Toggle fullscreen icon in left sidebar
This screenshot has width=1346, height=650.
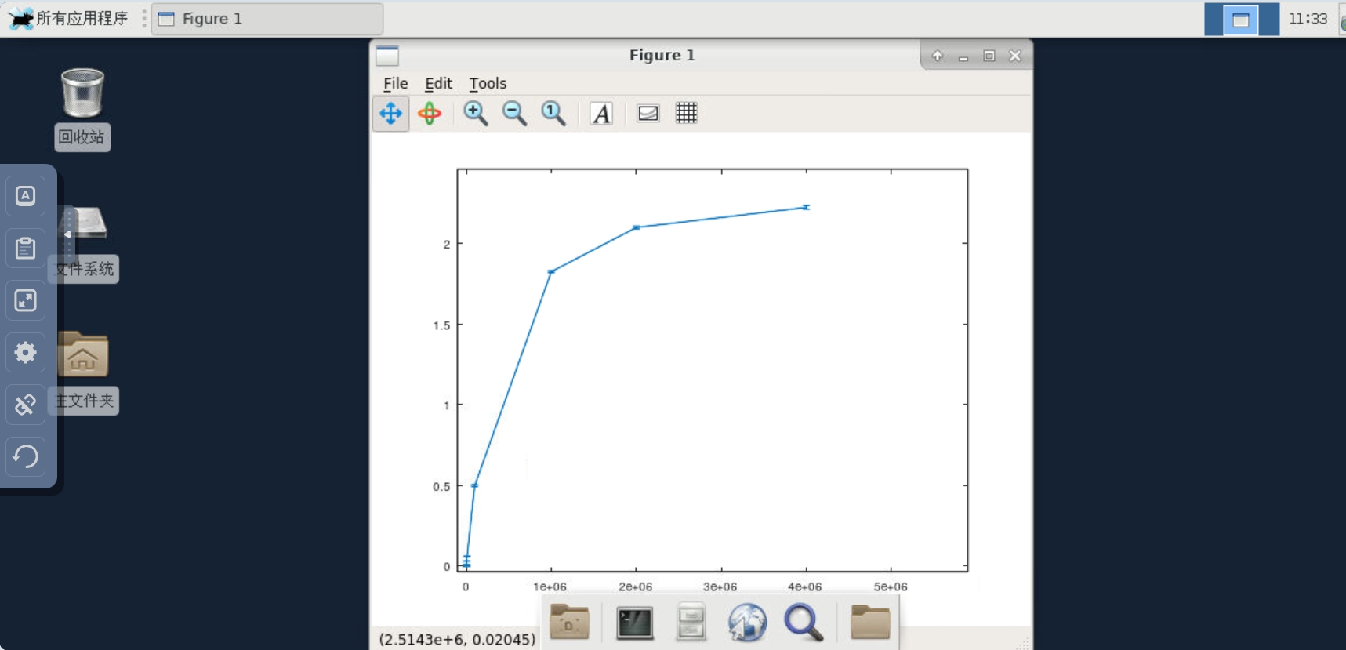26,300
